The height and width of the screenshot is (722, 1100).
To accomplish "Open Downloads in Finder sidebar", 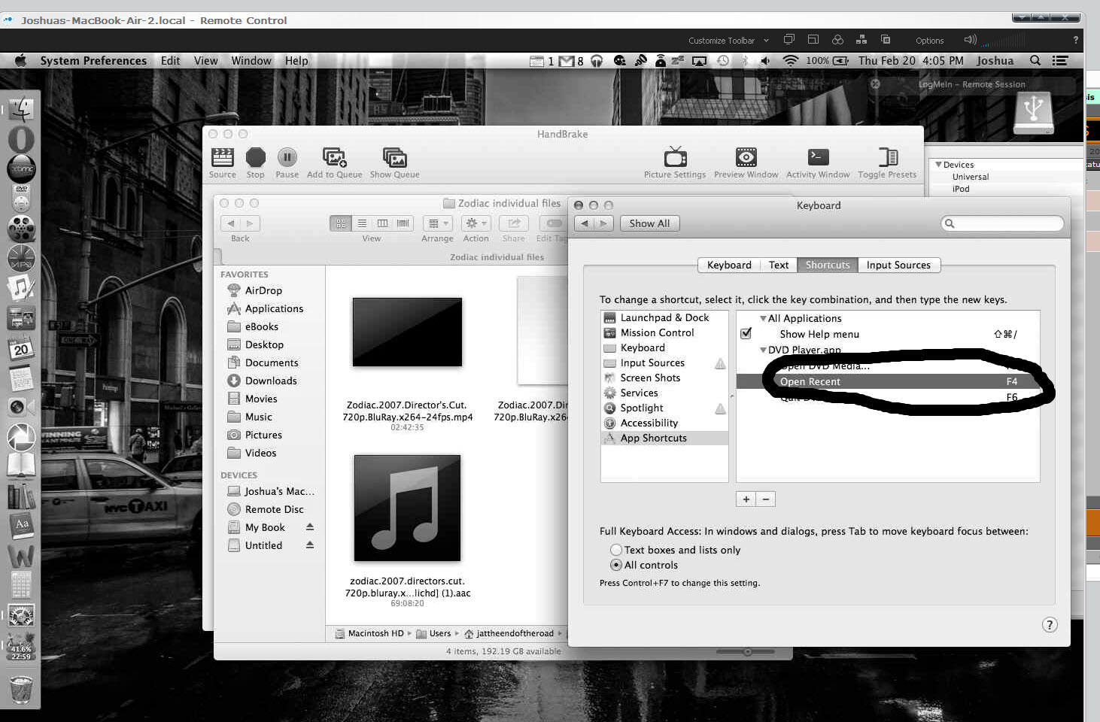I will 271,381.
